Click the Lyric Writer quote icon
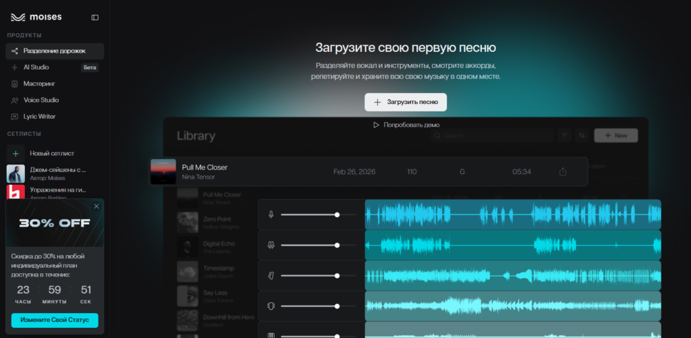 [15, 117]
